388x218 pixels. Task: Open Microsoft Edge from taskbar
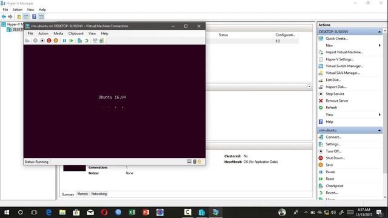pos(48,213)
